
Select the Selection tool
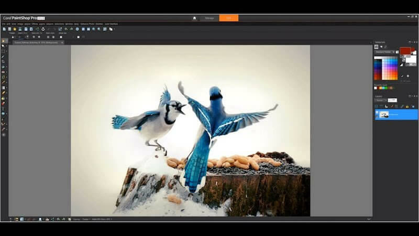click(x=3, y=51)
